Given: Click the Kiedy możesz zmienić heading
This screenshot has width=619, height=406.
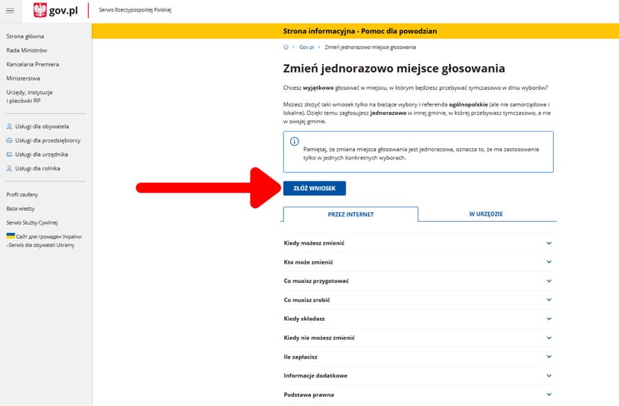Looking at the screenshot, I should tap(314, 243).
